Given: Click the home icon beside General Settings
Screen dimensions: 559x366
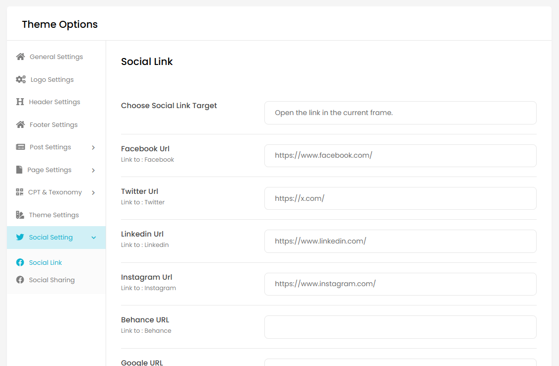Looking at the screenshot, I should click(x=20, y=57).
